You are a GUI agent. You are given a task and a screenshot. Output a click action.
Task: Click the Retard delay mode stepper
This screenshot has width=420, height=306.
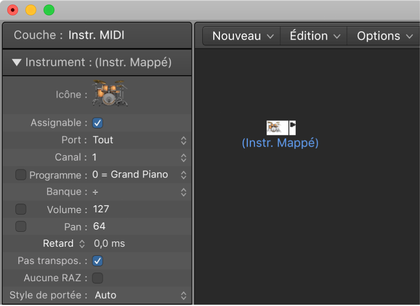[x=82, y=244]
